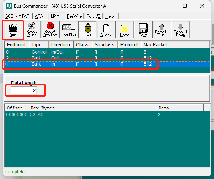
Task: Click the Offset header in hex view
Action: coord(14,108)
